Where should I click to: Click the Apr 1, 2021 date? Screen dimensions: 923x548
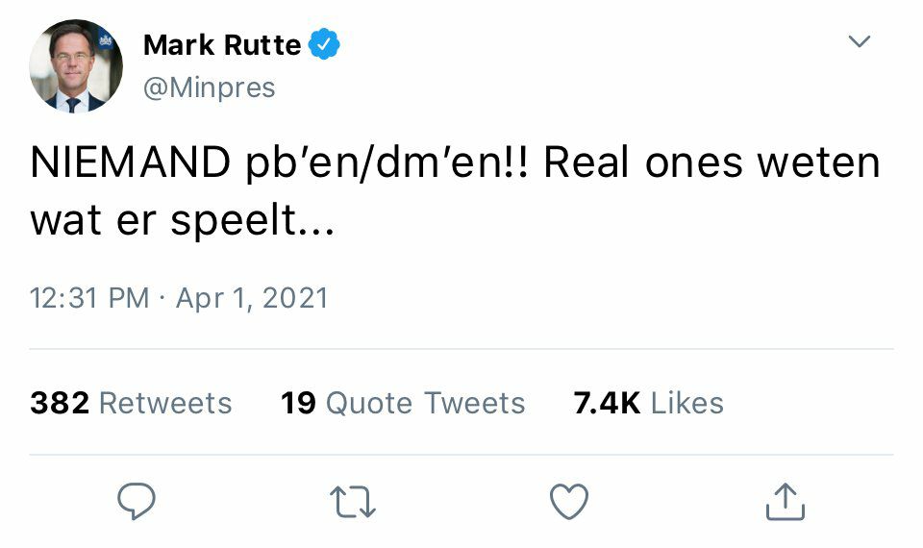[x=252, y=298]
